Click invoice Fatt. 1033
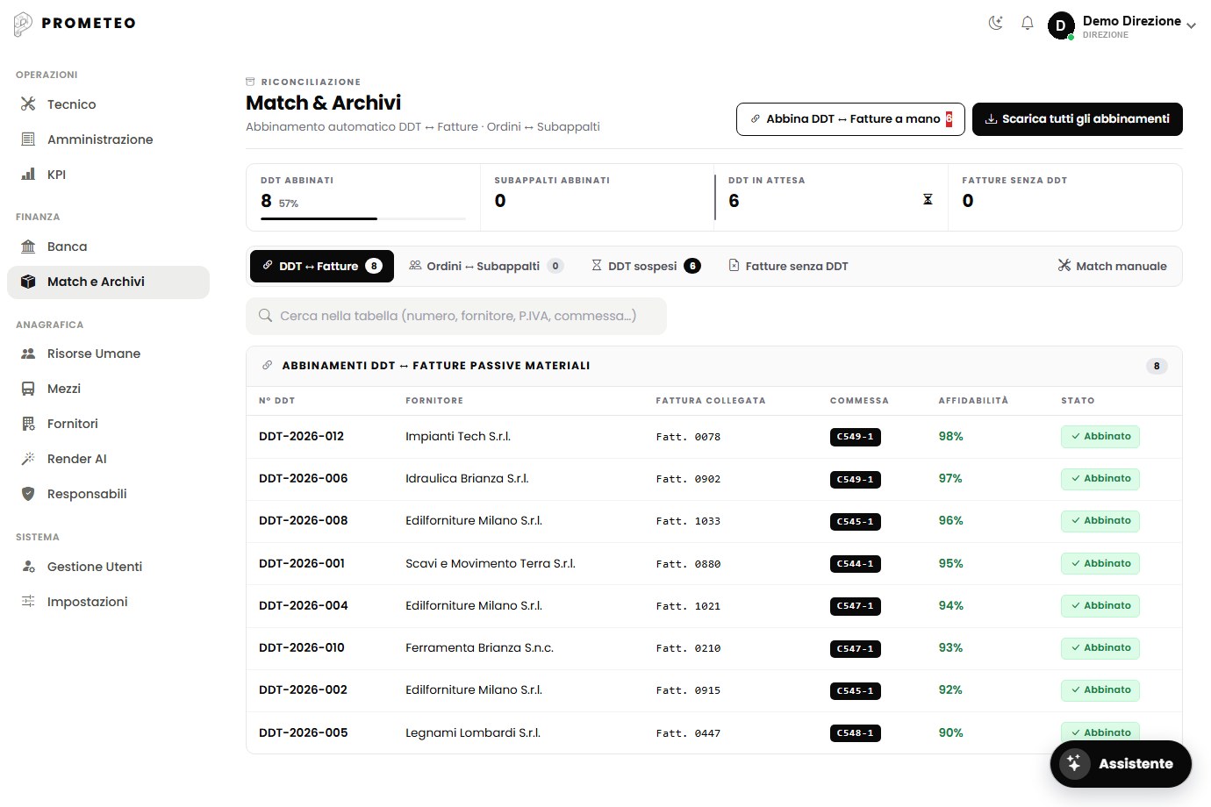The height and width of the screenshot is (807, 1211). (x=688, y=521)
